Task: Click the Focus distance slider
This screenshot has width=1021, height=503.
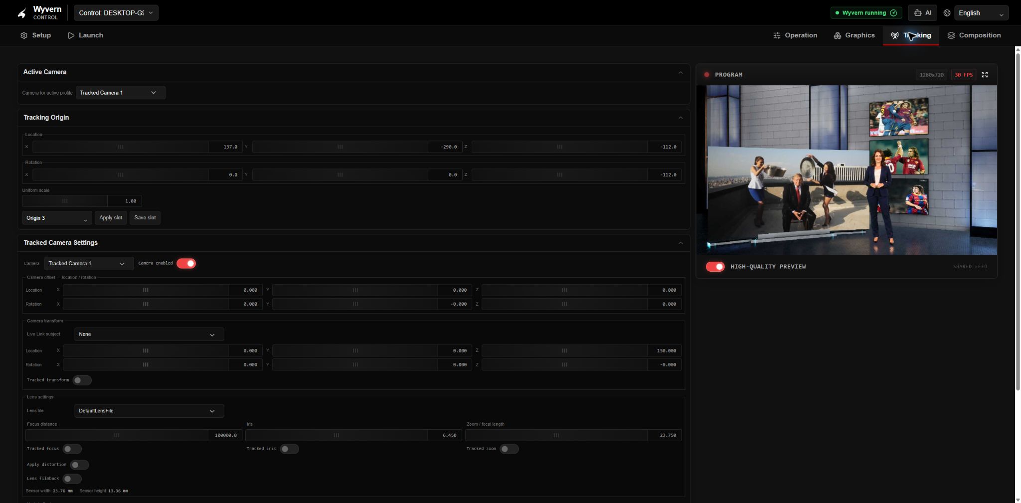Action: point(117,435)
